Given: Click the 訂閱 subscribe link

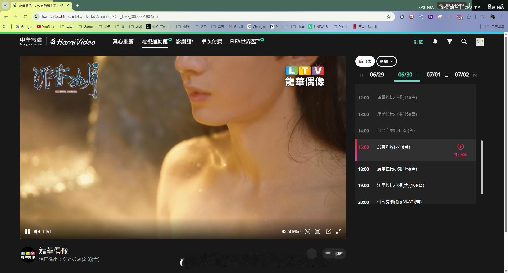Looking at the screenshot, I should [x=419, y=42].
